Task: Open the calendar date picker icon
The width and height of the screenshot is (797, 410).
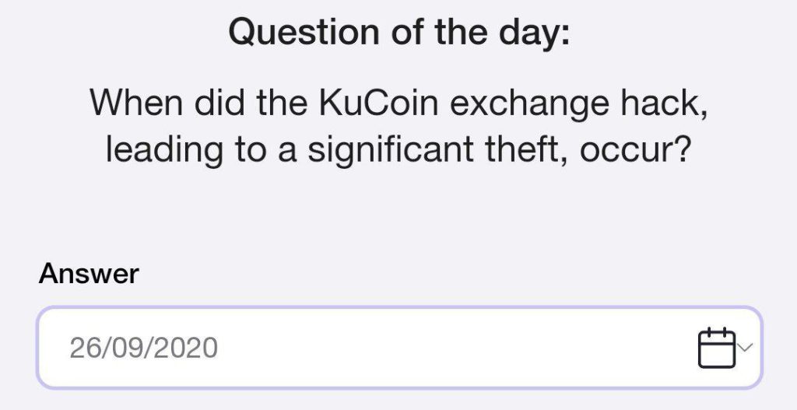Action: (716, 348)
